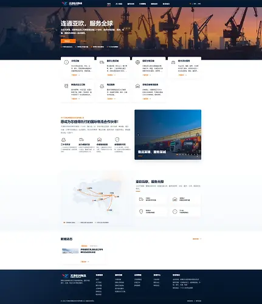Click the orange link in the train service card

(75, 99)
